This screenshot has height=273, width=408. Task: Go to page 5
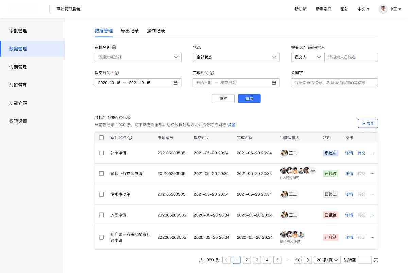click(x=277, y=260)
